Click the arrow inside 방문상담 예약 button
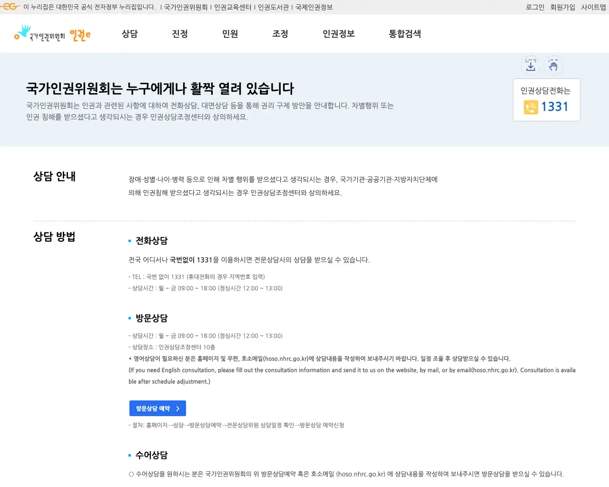The width and height of the screenshot is (609, 487). tap(178, 408)
